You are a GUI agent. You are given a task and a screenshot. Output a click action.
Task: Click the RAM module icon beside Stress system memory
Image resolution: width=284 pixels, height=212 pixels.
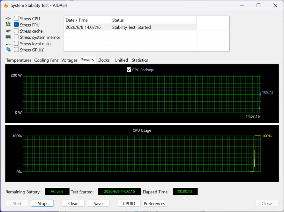8,37
